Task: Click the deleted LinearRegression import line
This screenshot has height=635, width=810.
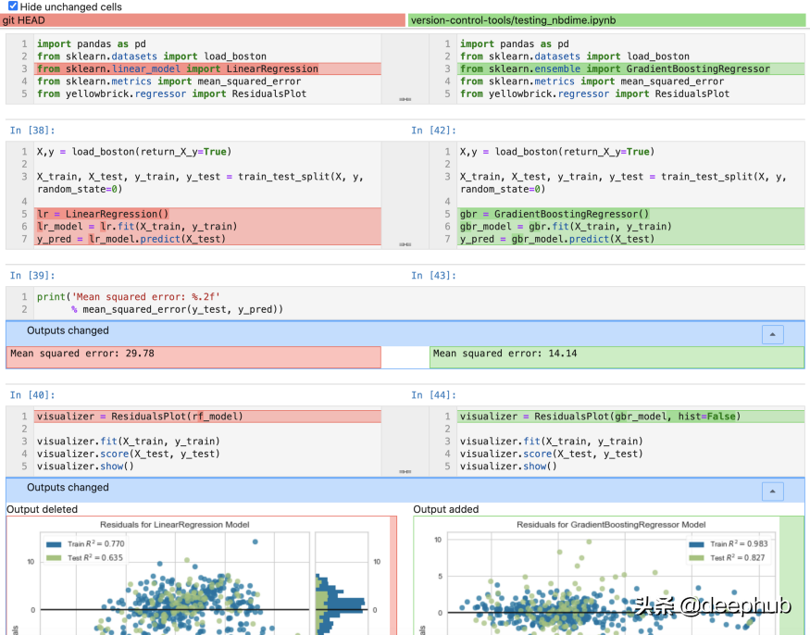Action: 207,68
